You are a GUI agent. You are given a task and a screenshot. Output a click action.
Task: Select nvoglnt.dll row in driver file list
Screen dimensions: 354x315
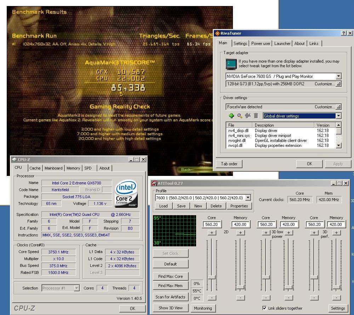point(281,141)
